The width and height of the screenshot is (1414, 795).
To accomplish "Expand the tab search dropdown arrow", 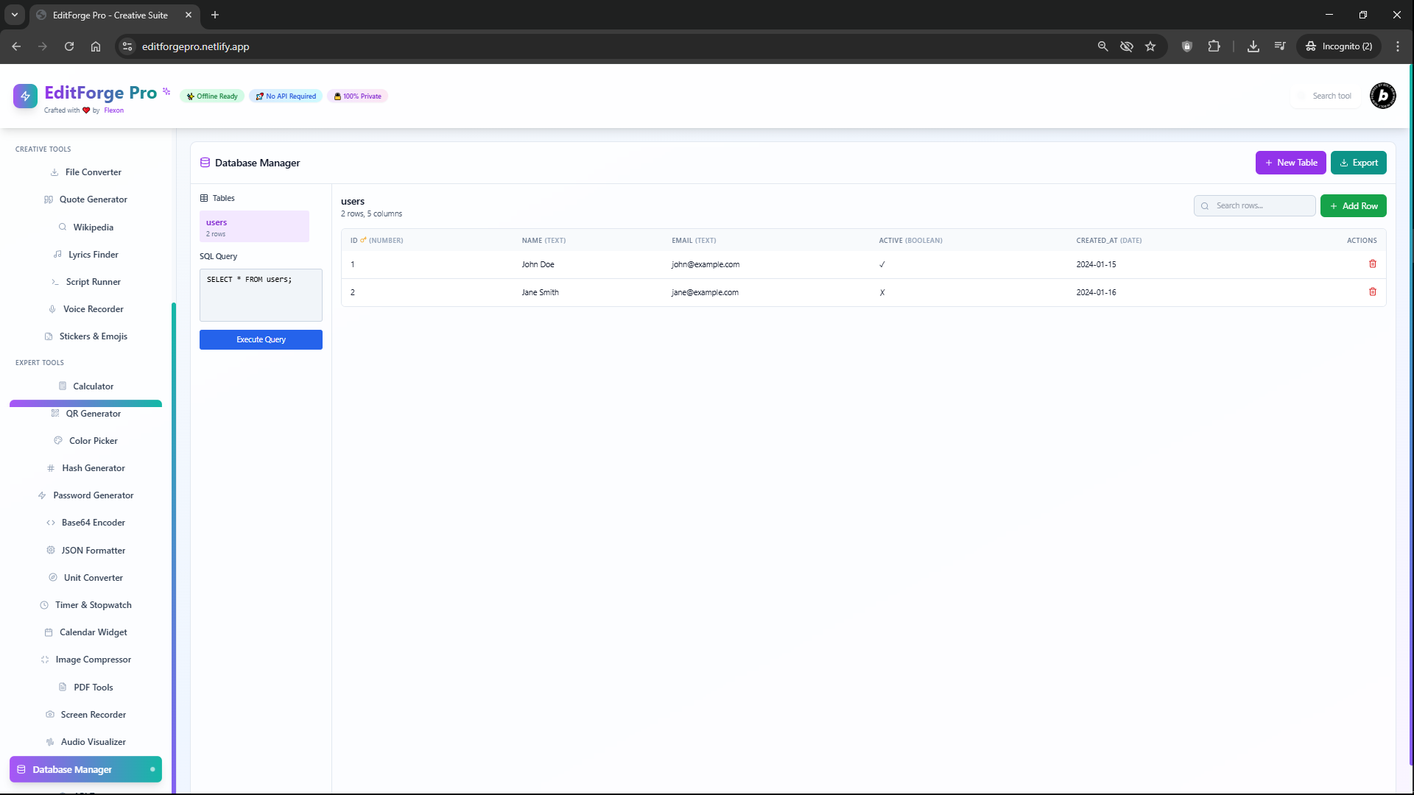I will click(x=15, y=15).
